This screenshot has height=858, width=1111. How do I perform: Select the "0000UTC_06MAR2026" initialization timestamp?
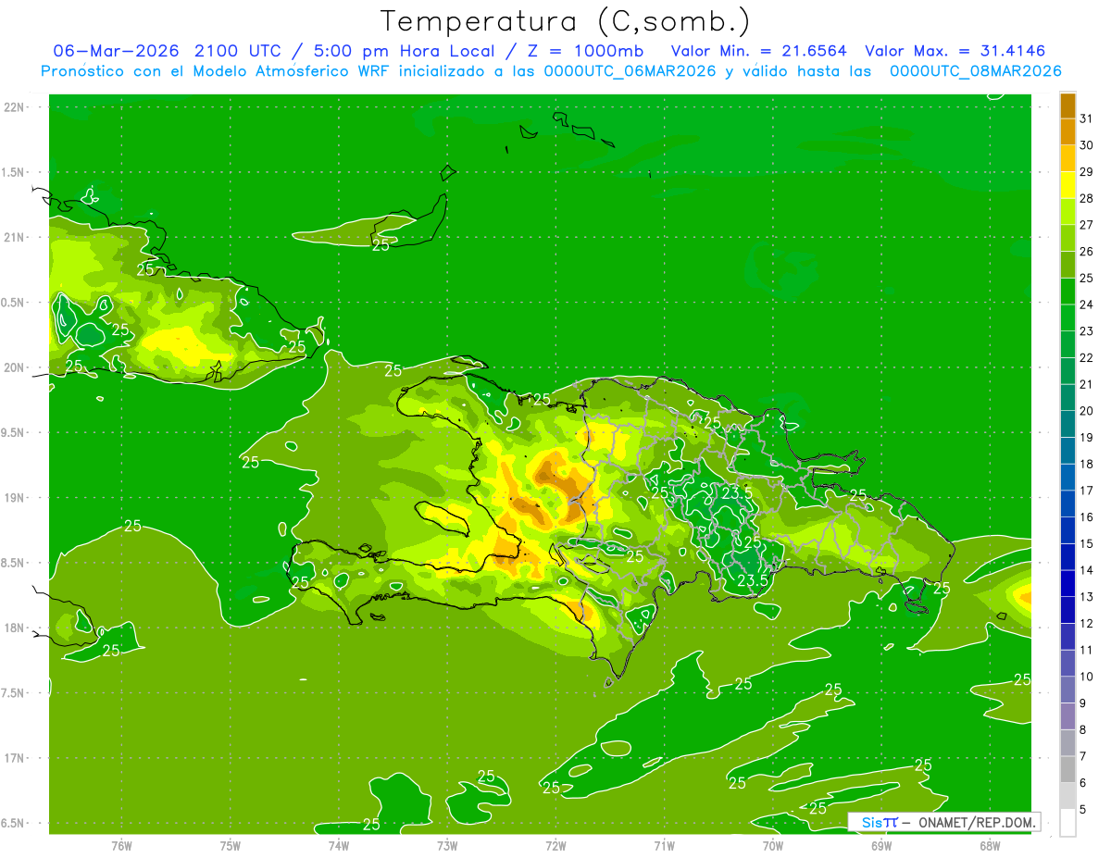point(631,71)
